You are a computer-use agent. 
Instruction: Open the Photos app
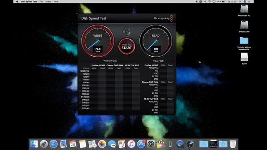pyautogui.click(x=102, y=144)
